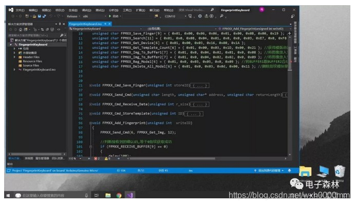Select the Resource Files folder
Viewport: 355px width, 205px height.
click(x=32, y=61)
